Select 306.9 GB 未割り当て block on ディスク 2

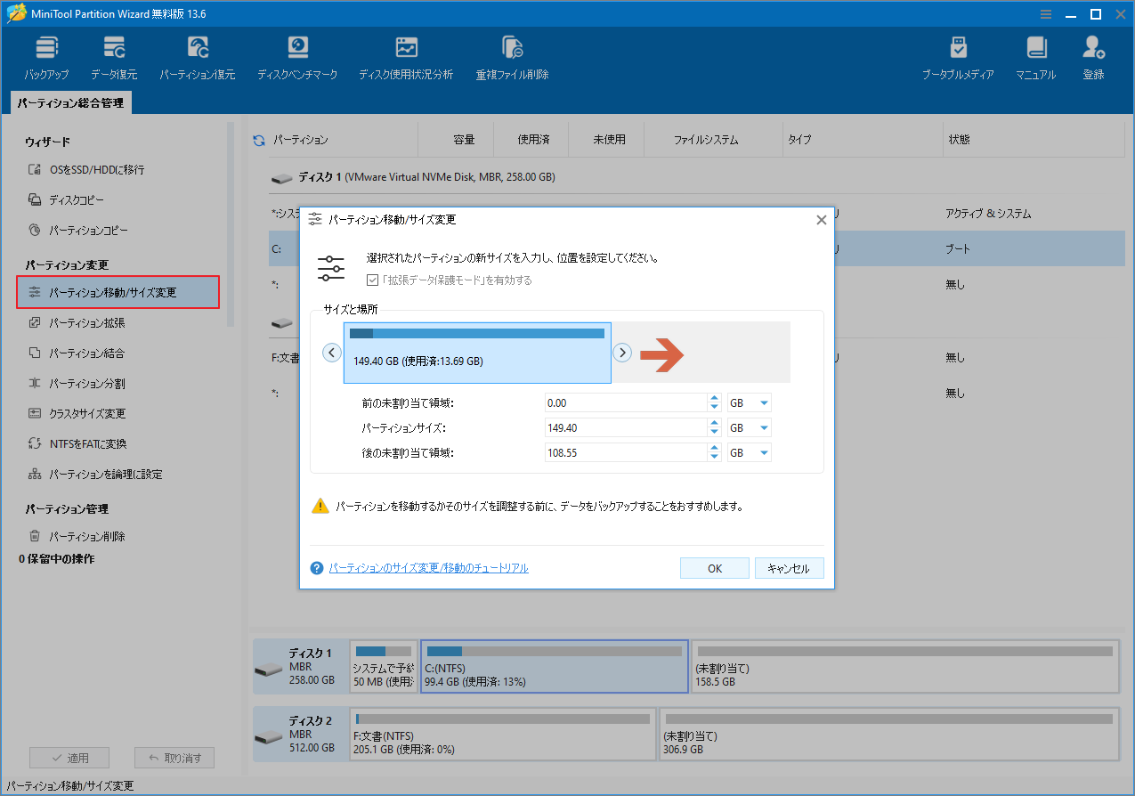888,735
